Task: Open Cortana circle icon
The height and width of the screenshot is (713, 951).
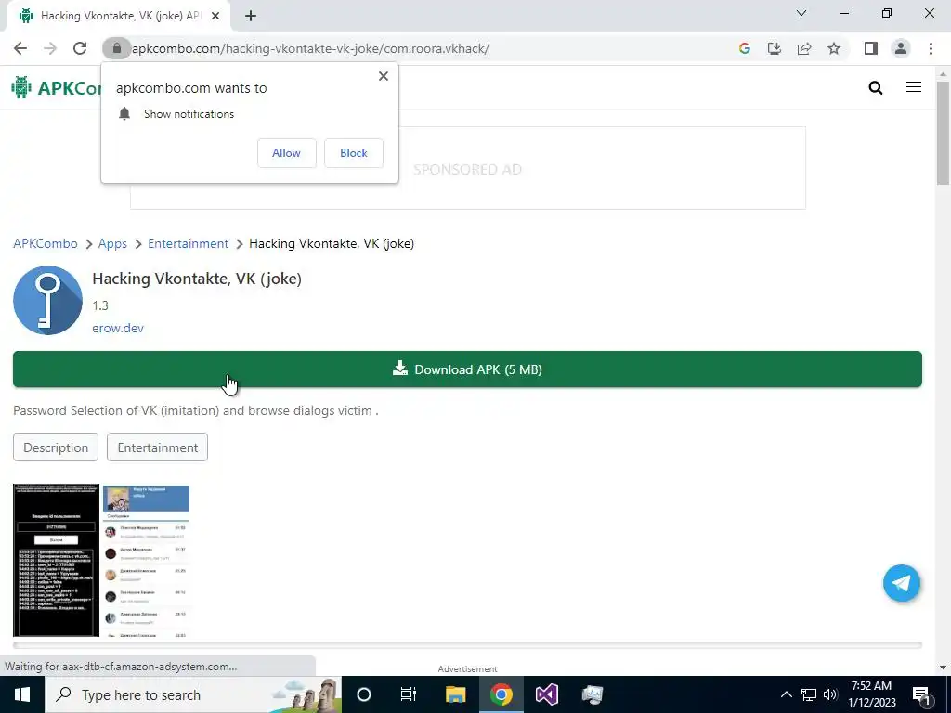Action: 364,694
